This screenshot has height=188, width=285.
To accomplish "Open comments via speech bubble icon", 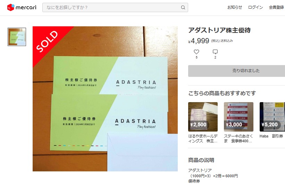I will tap(215, 52).
